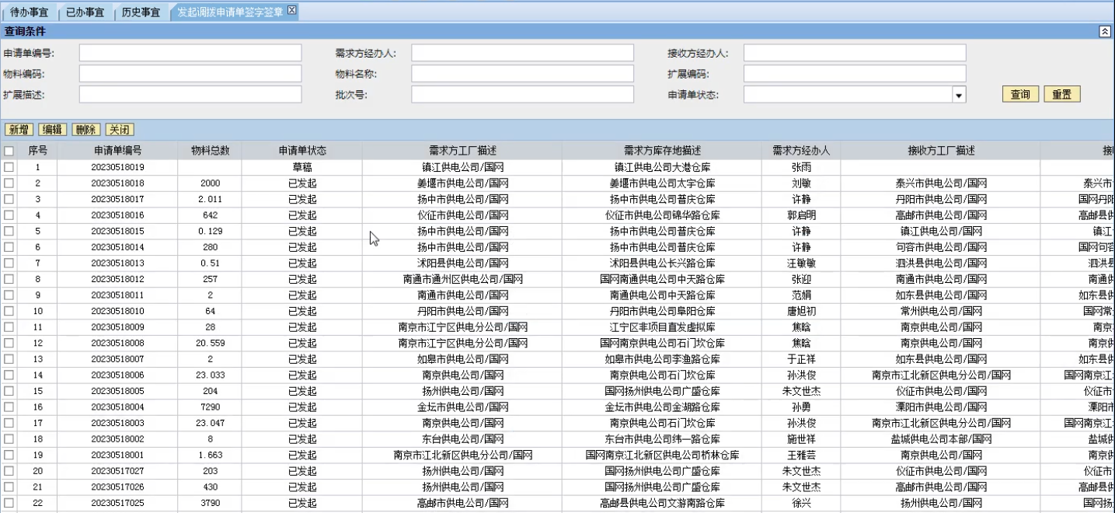Click the 申请单状态 column header

click(301, 151)
